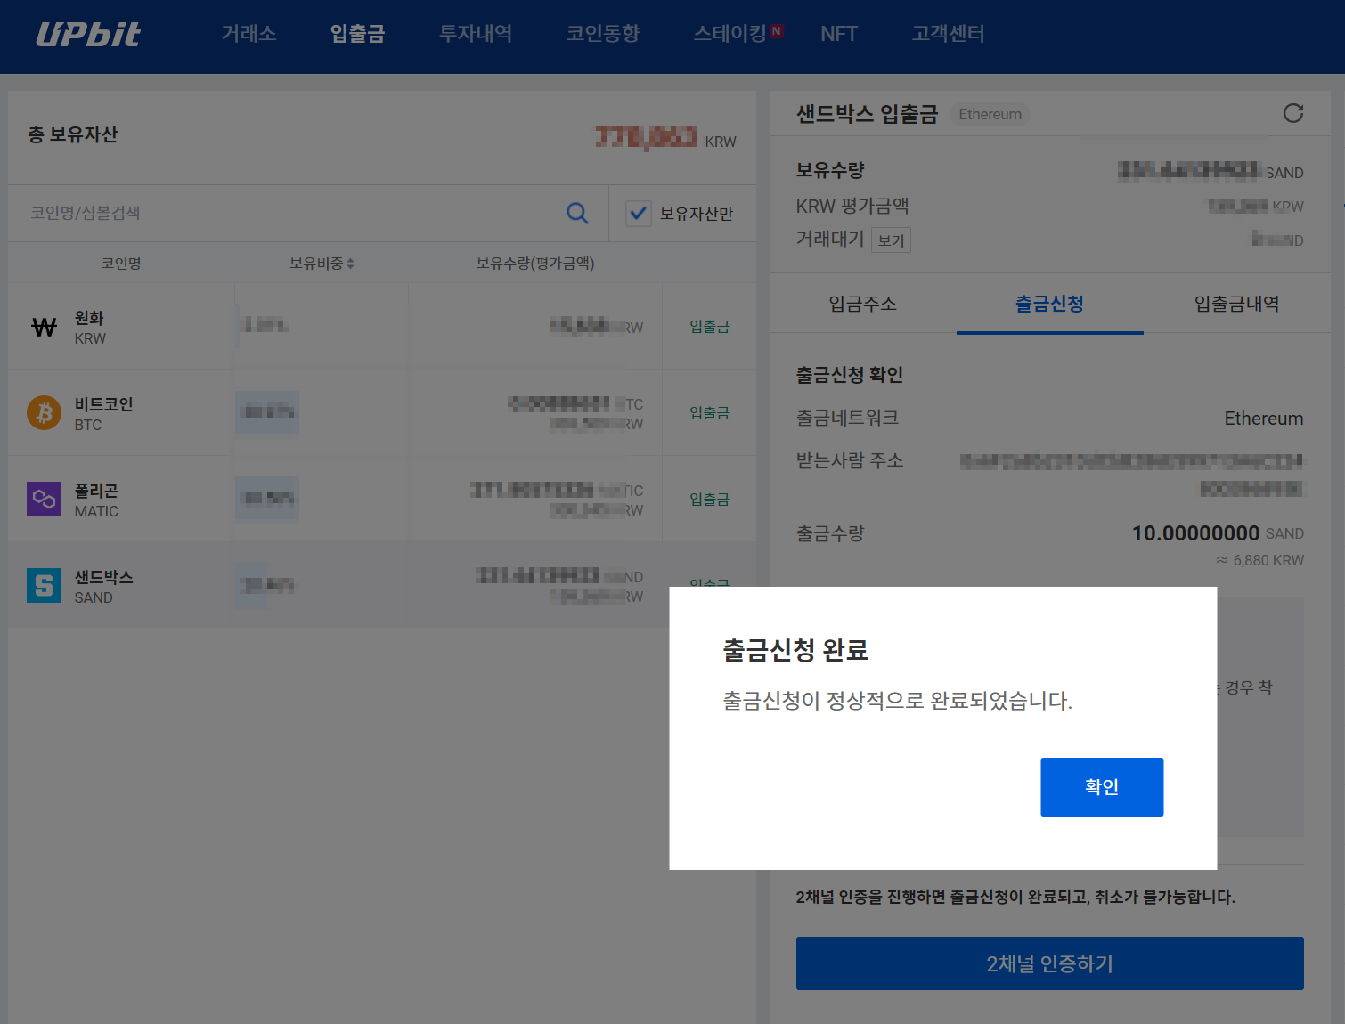Screen dimensions: 1345x1024
Task: Click the 출금신청 완료 dialog title
Action: 795,650
